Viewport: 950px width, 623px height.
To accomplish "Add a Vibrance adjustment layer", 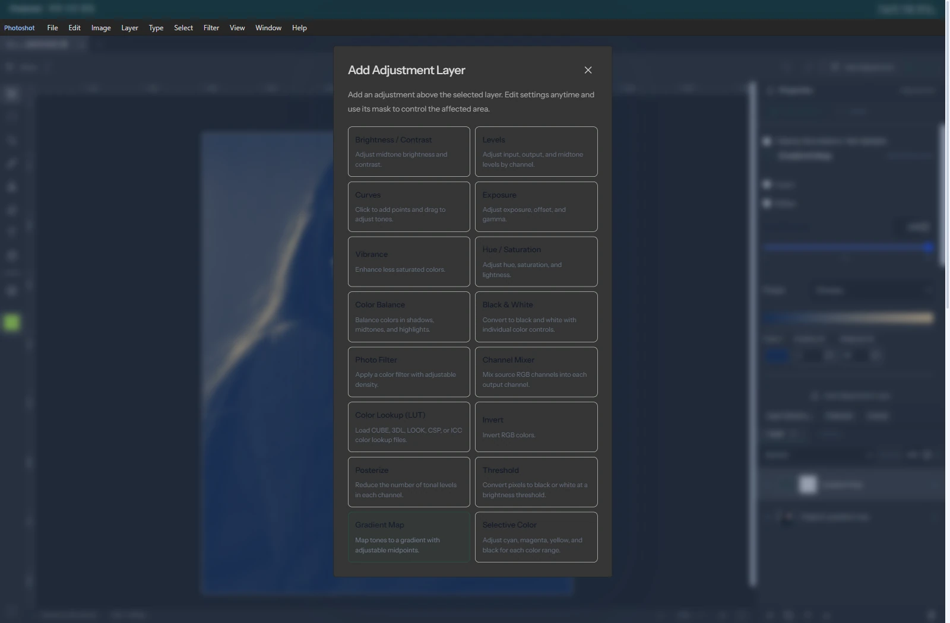I will coord(409,262).
